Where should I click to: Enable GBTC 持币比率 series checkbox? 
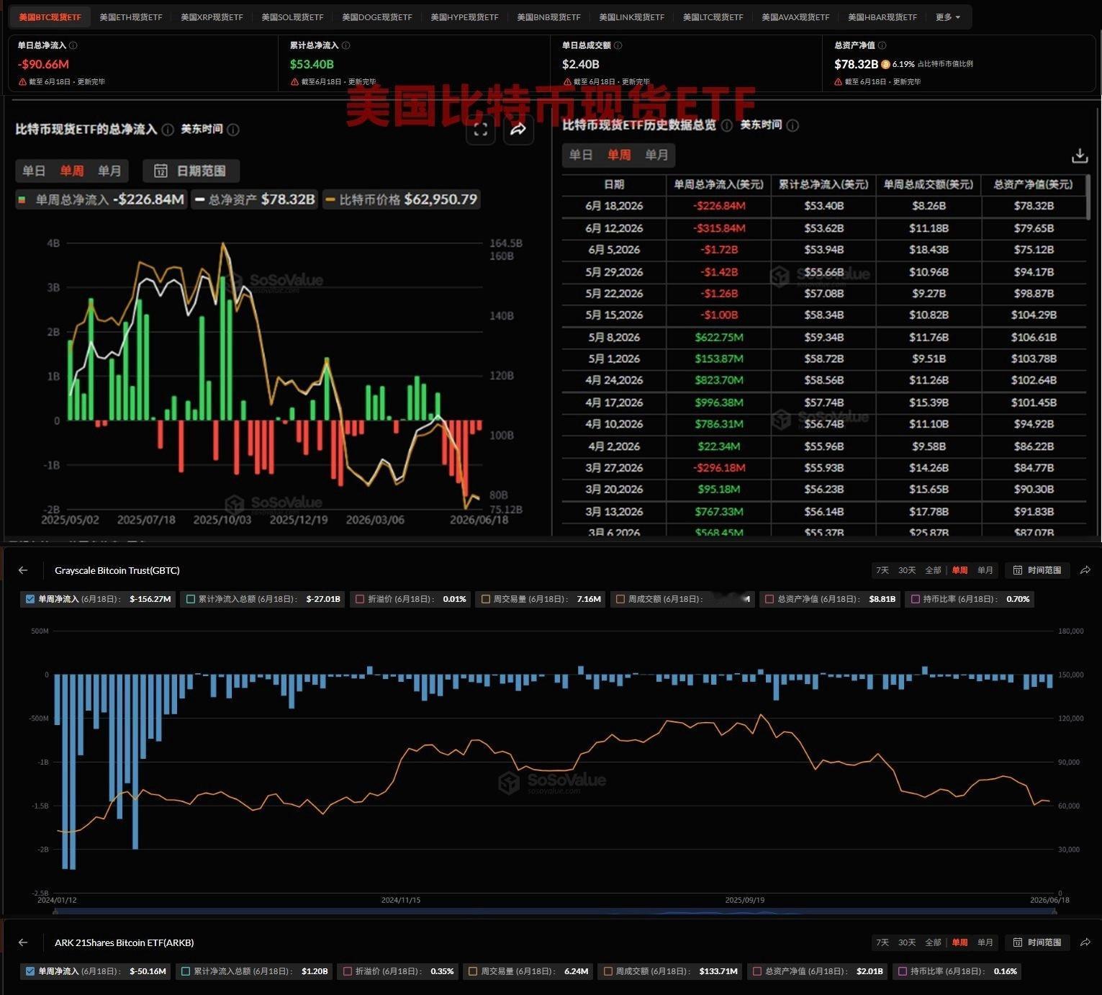(916, 599)
